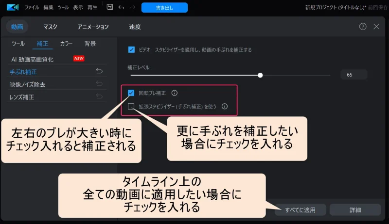Select the ツール sub-tab
Screen dimensions: 389x224
tap(18, 44)
